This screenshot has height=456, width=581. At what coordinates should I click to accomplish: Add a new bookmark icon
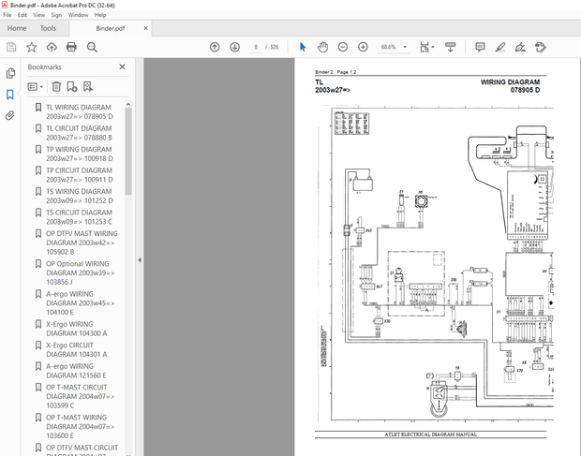click(x=72, y=86)
